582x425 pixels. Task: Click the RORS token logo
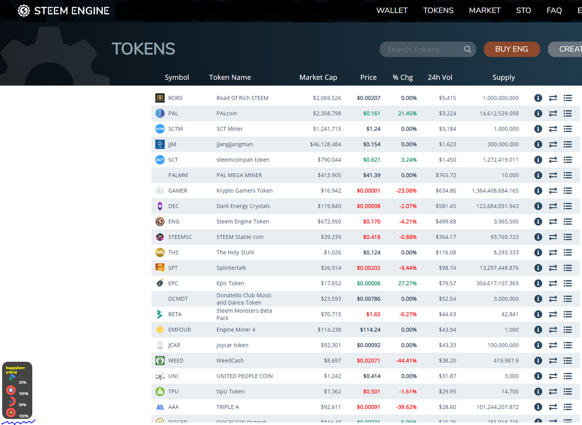point(160,98)
